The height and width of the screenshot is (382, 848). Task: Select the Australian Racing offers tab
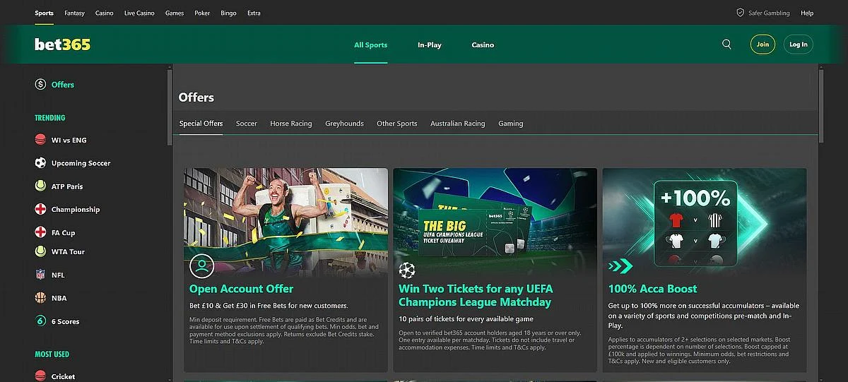point(457,124)
